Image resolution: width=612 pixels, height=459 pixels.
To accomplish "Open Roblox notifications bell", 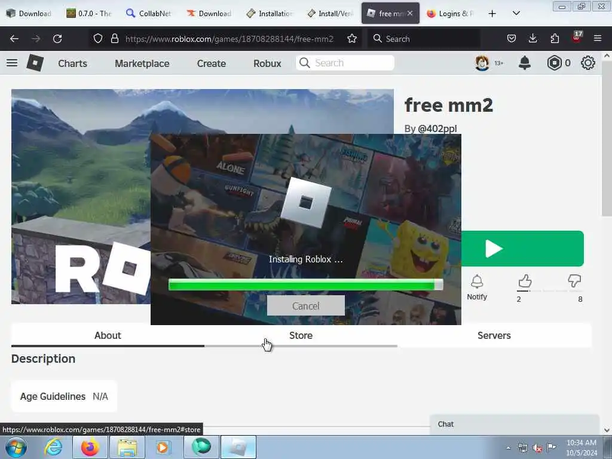I will point(525,63).
